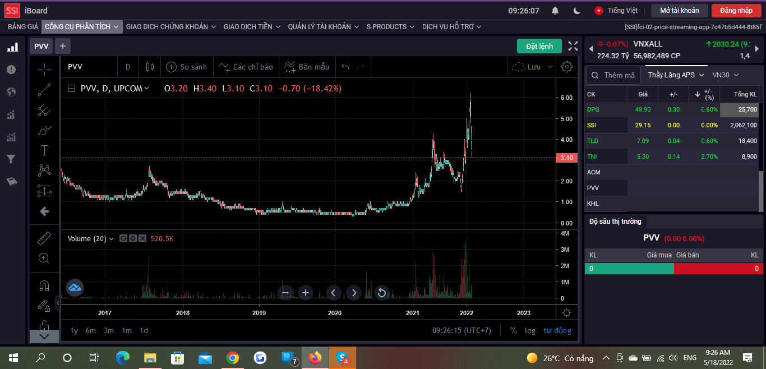The height and width of the screenshot is (369, 766).
Task: Toggle auto scale tự động
Action: coord(557,330)
